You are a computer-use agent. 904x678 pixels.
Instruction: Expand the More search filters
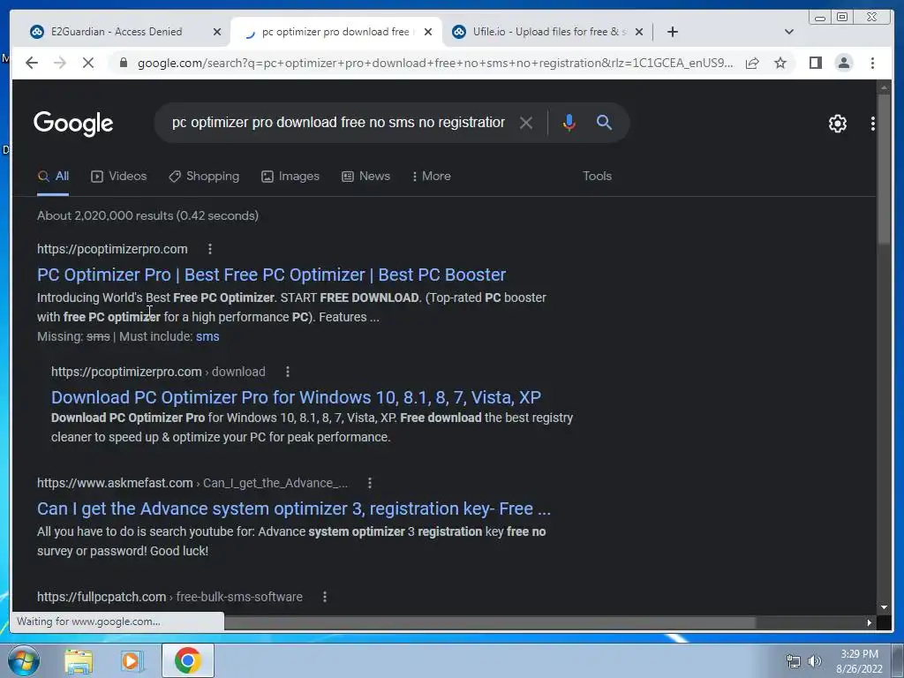(x=431, y=177)
